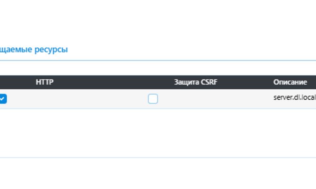Viewport: 316px width, 189px height.
Task: Click the ресурсы section heading
Action: 34,49
